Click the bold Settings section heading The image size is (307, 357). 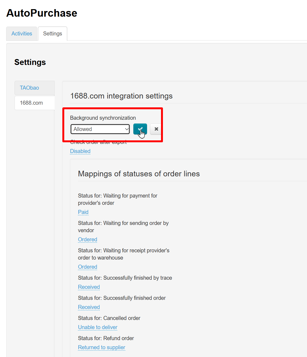pyautogui.click(x=30, y=62)
